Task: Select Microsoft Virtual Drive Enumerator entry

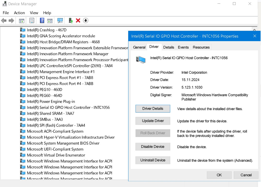Action: [x=52, y=155]
